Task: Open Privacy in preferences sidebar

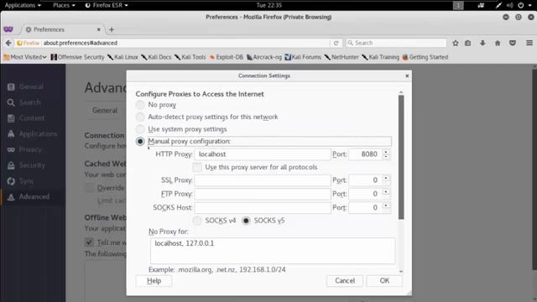Action: [x=30, y=149]
